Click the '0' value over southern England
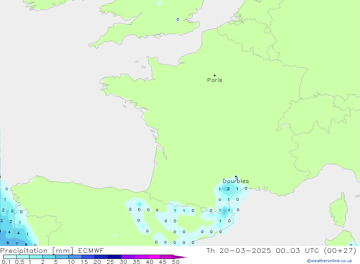The image size is (360, 264). [x=178, y=19]
